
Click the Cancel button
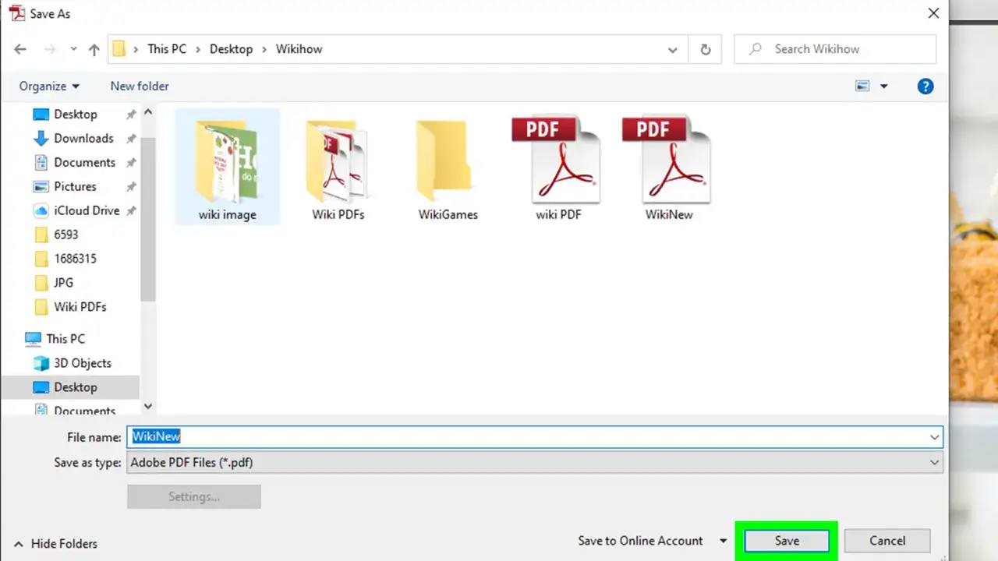pos(887,541)
